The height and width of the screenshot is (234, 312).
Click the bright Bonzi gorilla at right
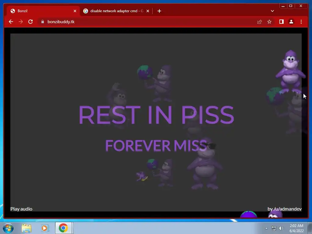point(290,72)
